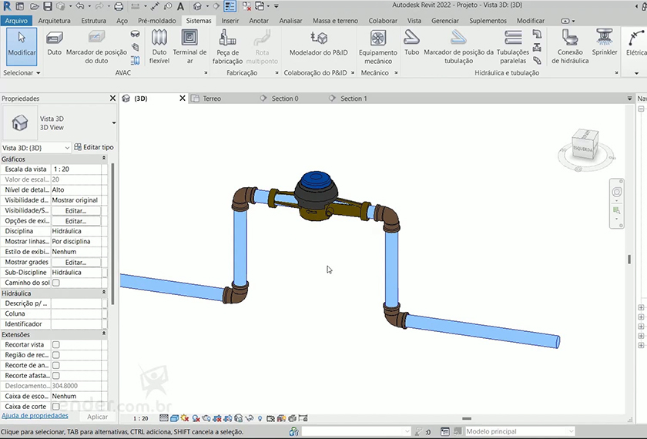This screenshot has height=439, width=647.
Task: Select the Duto tool in ribbon
Action: tap(55, 43)
